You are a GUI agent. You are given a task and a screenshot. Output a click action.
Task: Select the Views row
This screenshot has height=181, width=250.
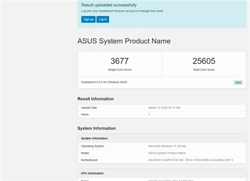pyautogui.click(x=162, y=114)
